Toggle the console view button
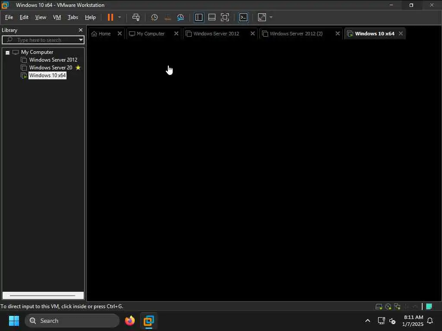 [243, 17]
